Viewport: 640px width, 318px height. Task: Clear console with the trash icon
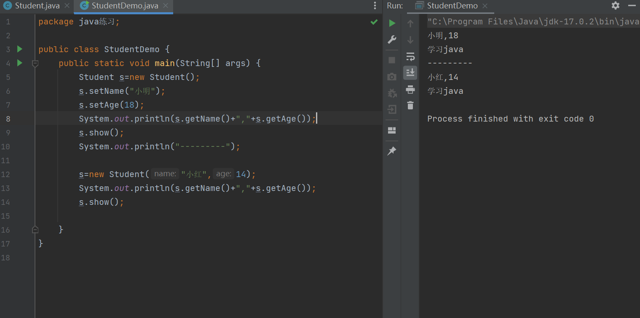410,105
